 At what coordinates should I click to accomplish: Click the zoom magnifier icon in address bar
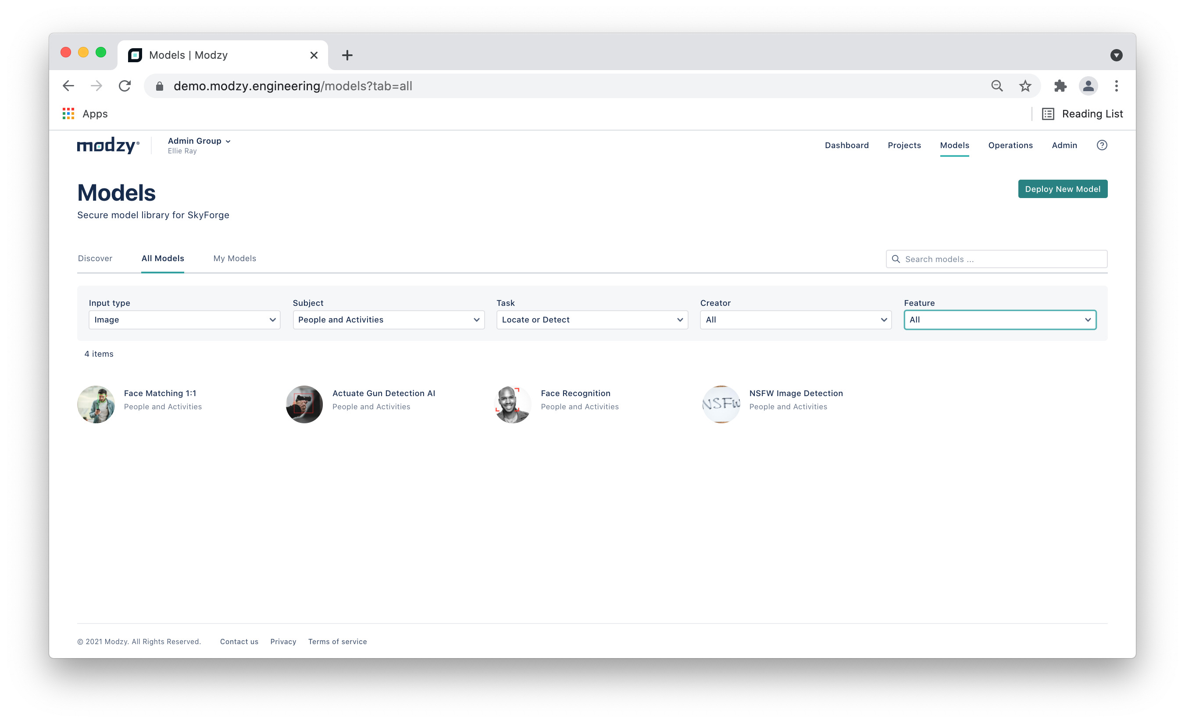(997, 86)
